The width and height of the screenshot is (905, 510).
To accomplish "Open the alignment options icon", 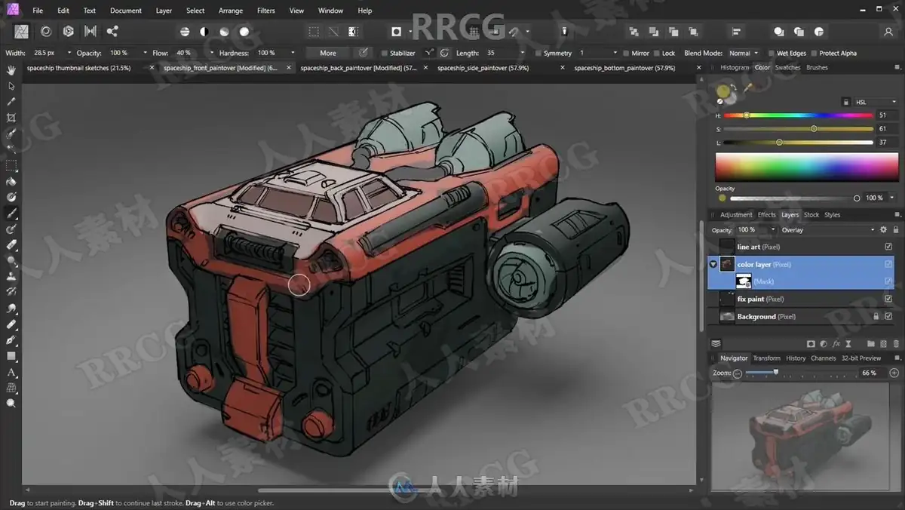I will [737, 32].
